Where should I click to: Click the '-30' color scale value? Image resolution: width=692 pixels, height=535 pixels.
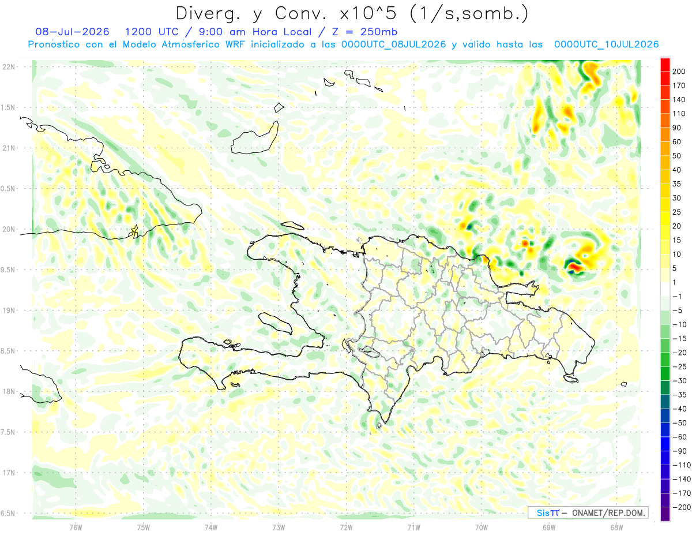[680, 380]
